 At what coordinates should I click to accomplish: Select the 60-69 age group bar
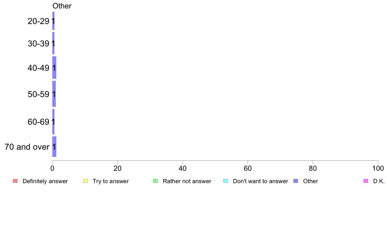point(53,121)
